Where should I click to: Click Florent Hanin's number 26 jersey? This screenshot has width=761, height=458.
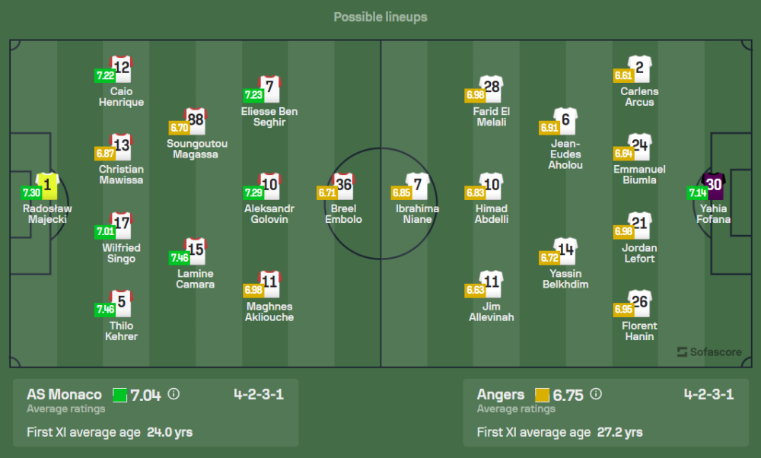pos(639,303)
